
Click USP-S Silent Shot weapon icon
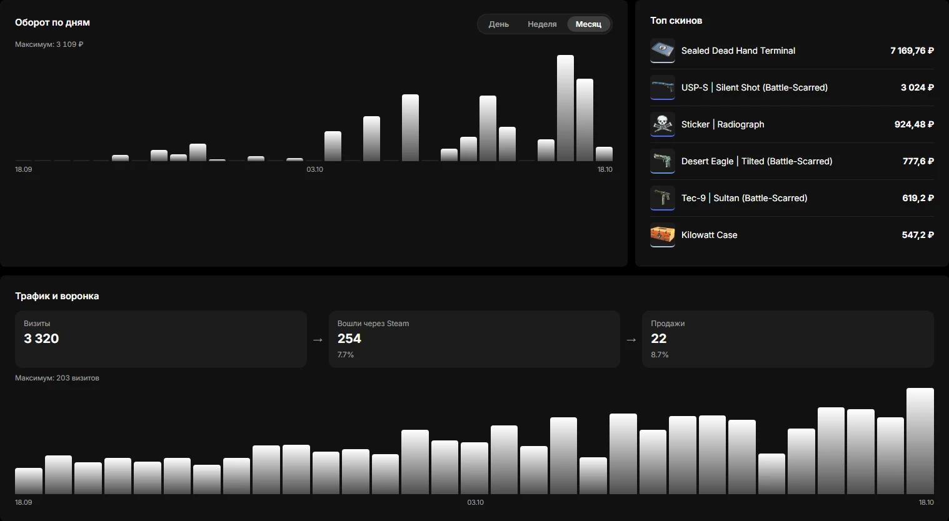(x=662, y=87)
